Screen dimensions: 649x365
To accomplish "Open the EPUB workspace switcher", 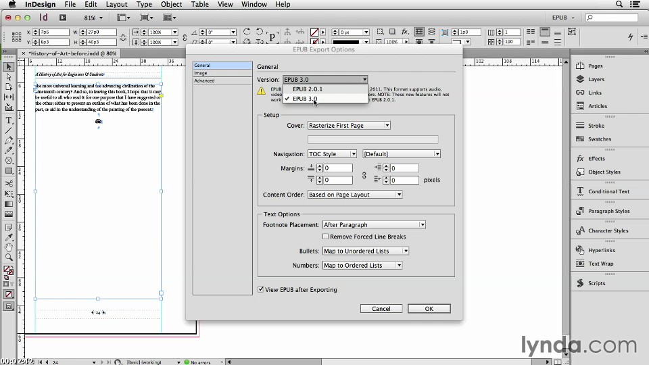I will 563,18.
